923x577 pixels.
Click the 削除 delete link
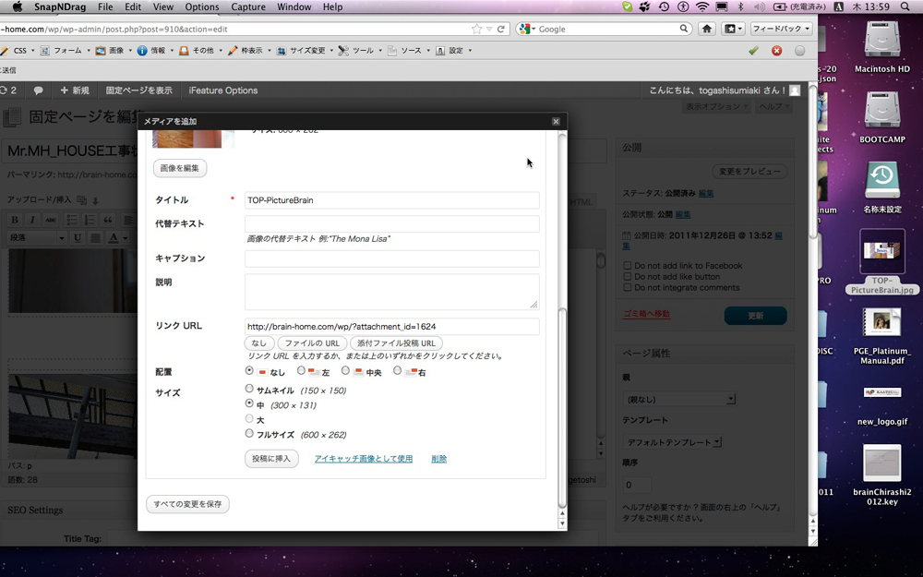pyautogui.click(x=438, y=459)
